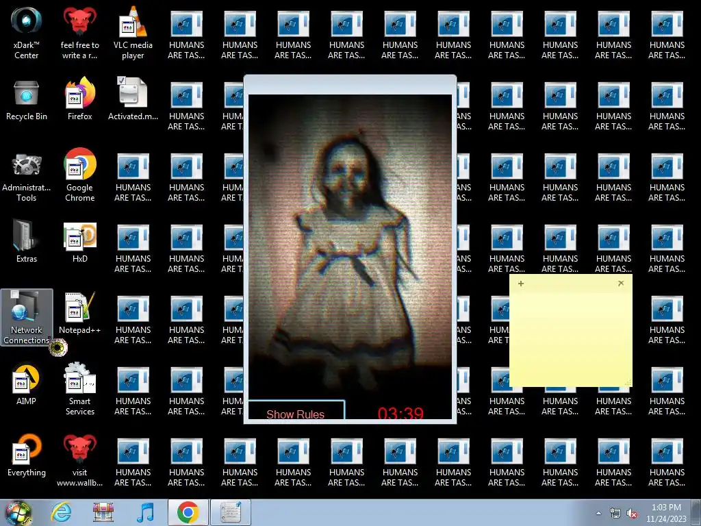Click the eyeball icon near Network Connections

coord(58,347)
